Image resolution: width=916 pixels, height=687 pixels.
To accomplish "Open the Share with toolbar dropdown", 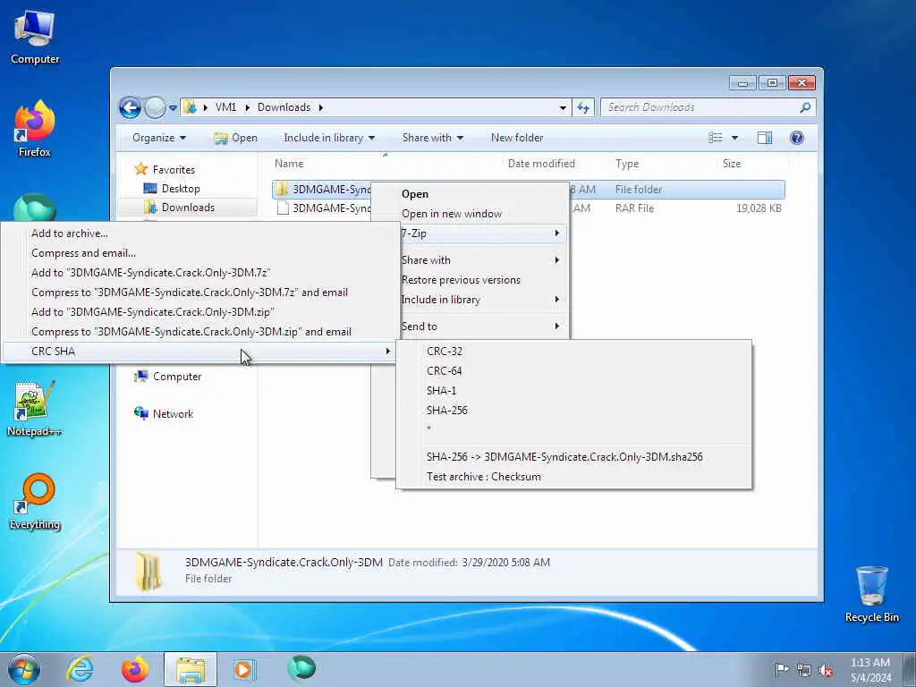I will point(432,138).
